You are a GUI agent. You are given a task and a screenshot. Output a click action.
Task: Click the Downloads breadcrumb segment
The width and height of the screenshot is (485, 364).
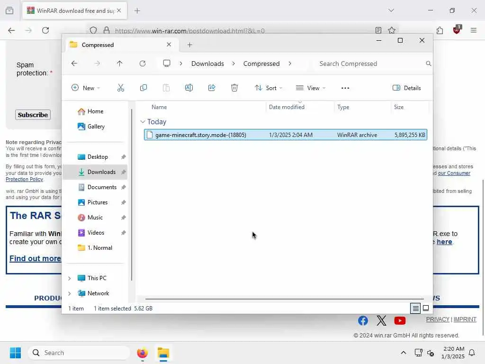pos(207,64)
